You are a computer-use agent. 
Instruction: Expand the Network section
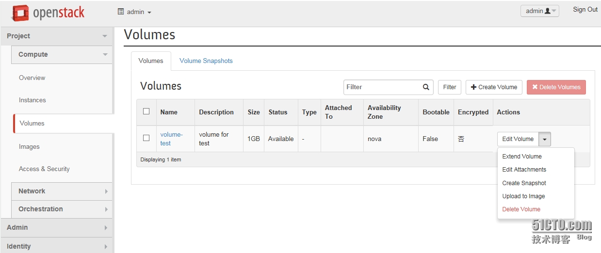tap(62, 191)
